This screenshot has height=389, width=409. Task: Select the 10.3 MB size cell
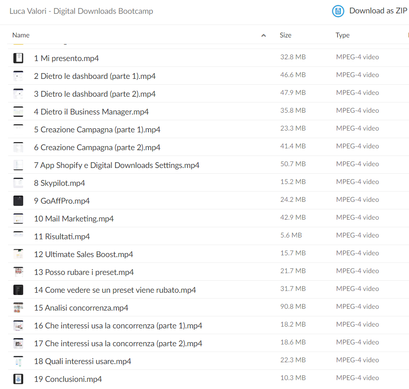293,378
